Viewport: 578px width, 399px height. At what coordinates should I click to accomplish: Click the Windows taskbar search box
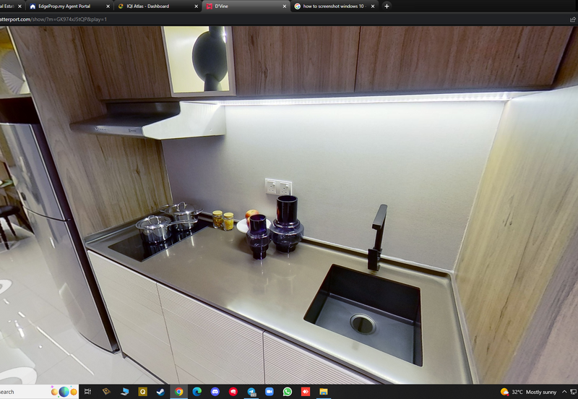(22, 392)
